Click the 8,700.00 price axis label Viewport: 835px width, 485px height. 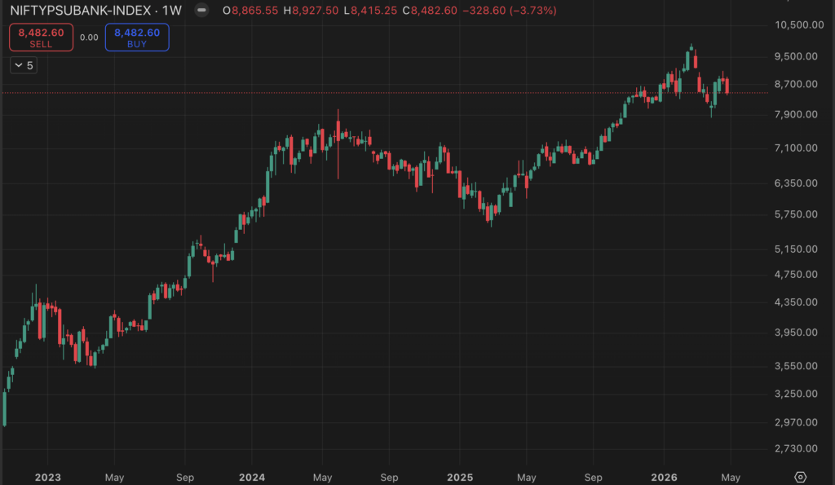[796, 84]
